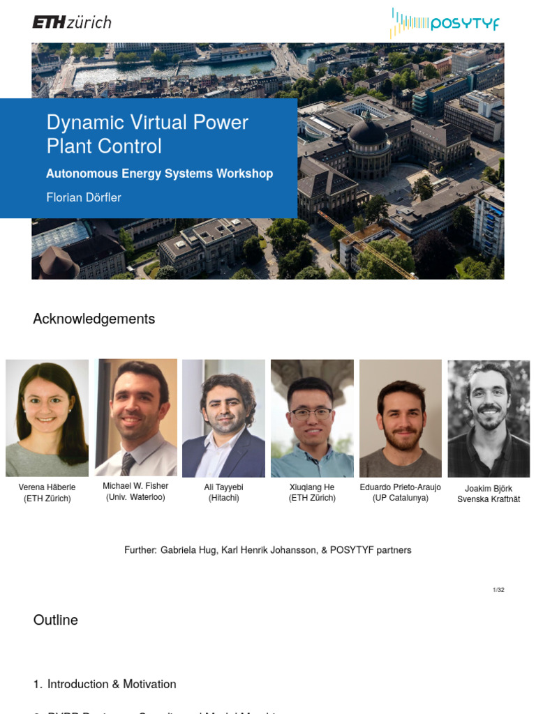Click Xiuqiang He's portrait photo
This screenshot has width=536, height=714.
click(x=312, y=418)
